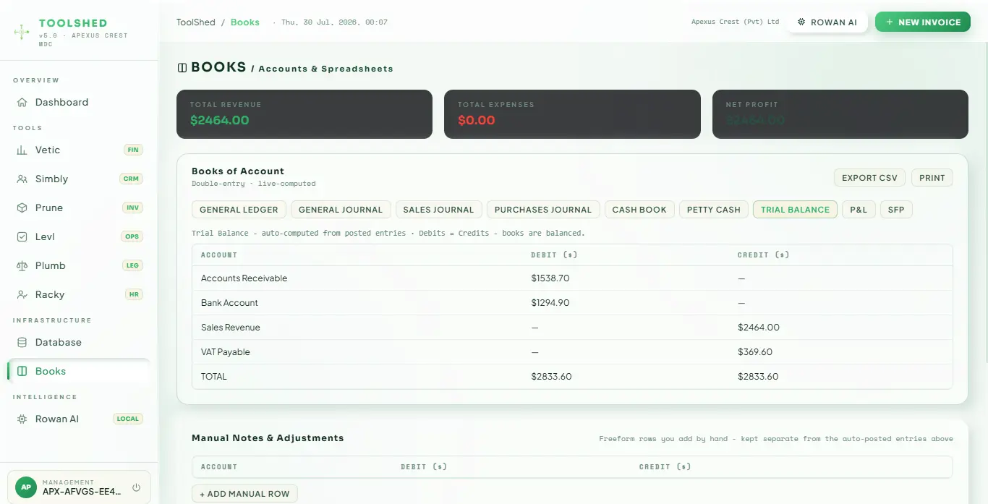Click the Apexus Crest (Pvt) Ltd text
The image size is (988, 504).
(735, 22)
